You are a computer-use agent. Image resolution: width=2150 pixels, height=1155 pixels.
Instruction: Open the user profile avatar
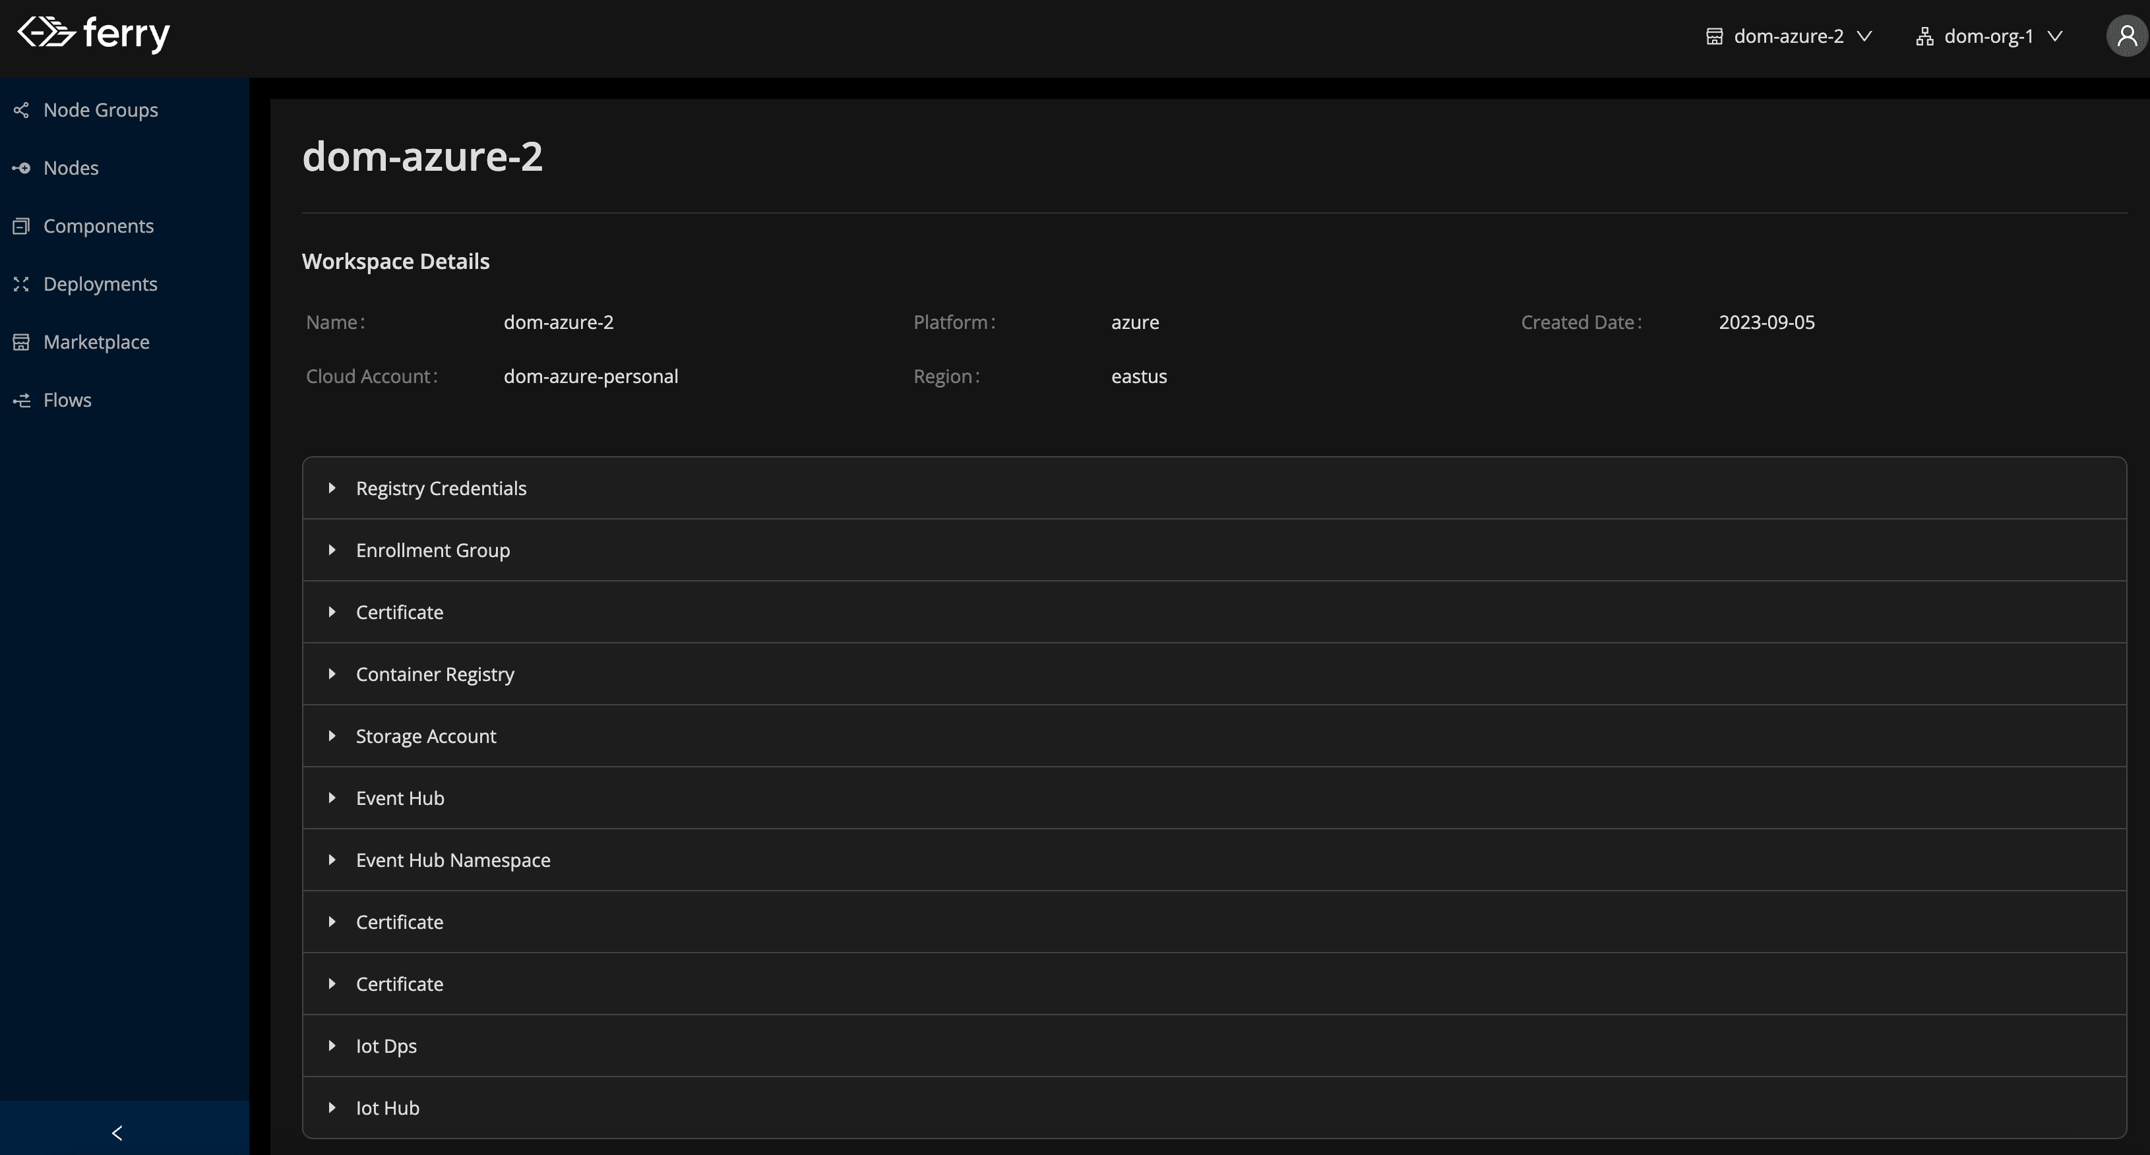click(2127, 36)
